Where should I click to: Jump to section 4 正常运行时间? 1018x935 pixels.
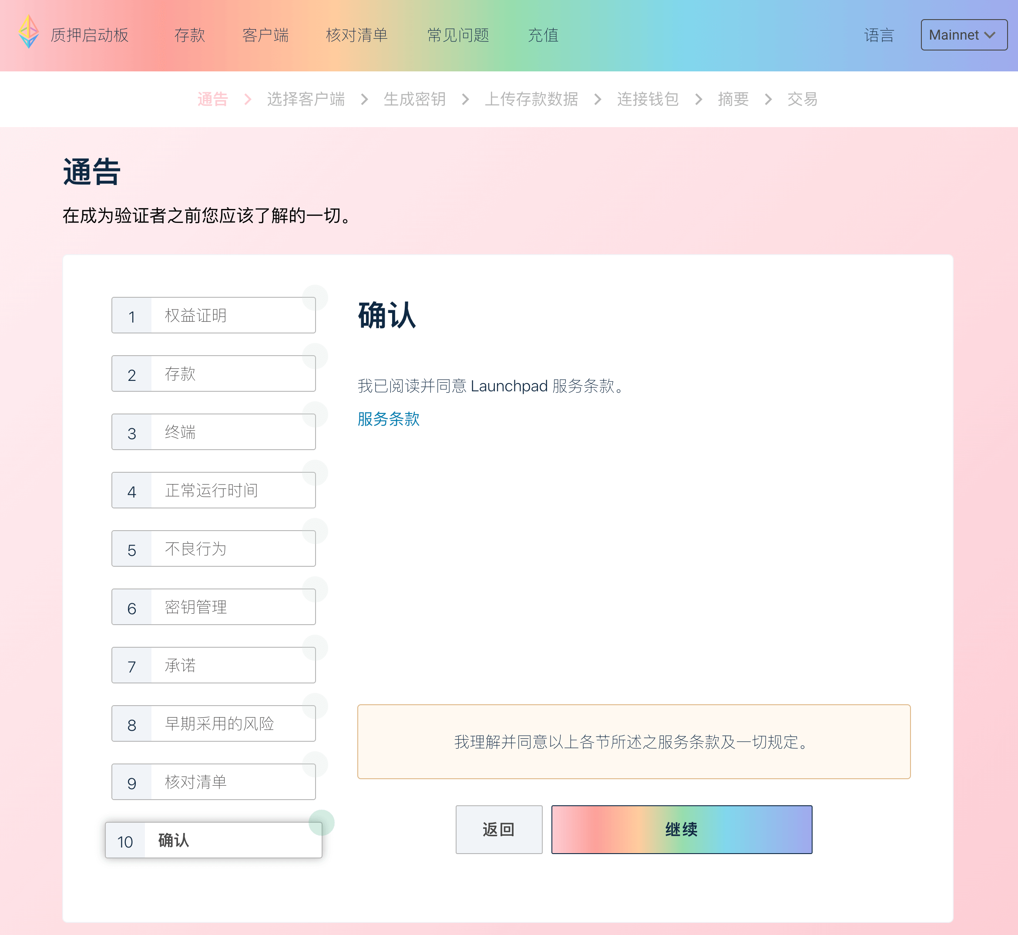pos(214,490)
